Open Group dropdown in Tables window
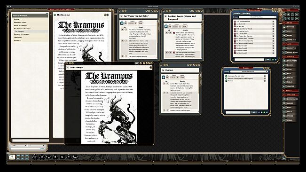The image size is (306, 172). tap(249, 71)
